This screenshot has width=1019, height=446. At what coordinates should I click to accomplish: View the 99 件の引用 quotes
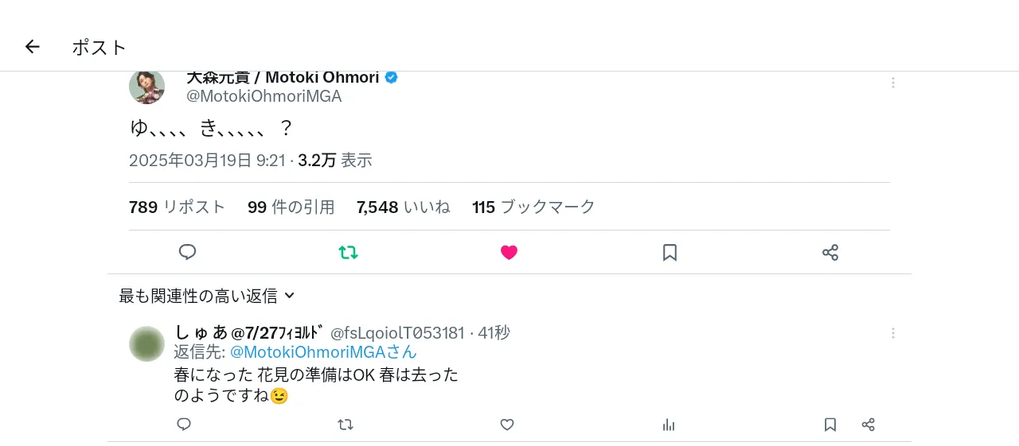click(291, 207)
